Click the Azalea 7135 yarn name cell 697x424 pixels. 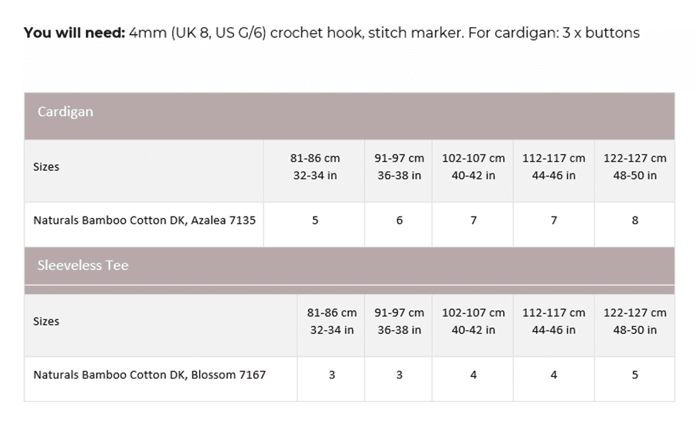[x=144, y=220]
